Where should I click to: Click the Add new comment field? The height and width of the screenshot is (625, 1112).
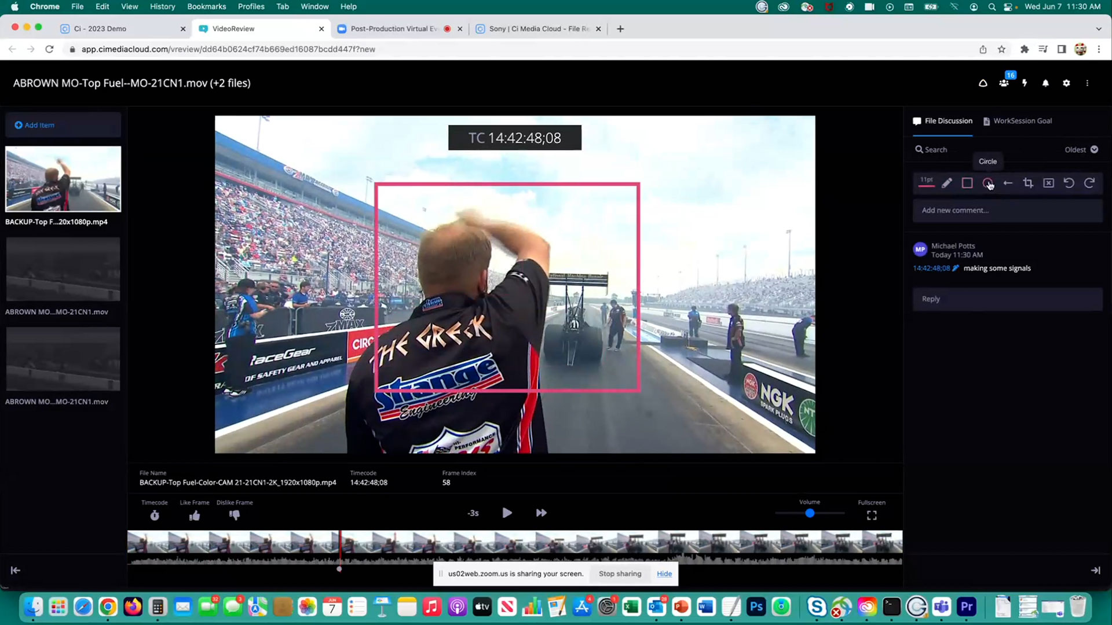coord(1008,210)
